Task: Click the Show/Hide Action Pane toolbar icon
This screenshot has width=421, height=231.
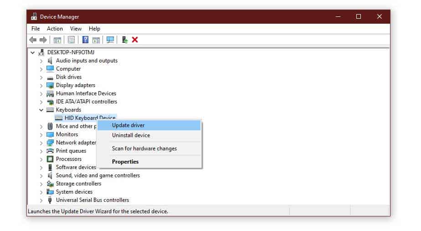Action: coord(96,40)
